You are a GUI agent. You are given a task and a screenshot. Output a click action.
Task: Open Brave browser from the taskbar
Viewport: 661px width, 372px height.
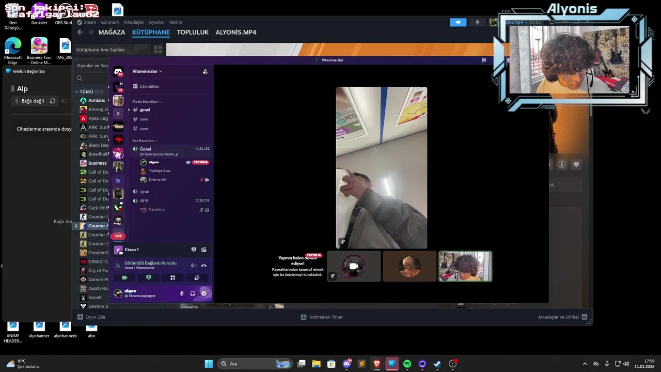[x=377, y=364]
